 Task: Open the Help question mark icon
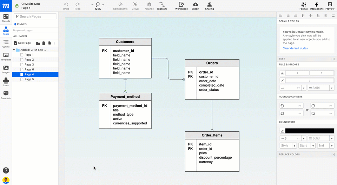6,171
